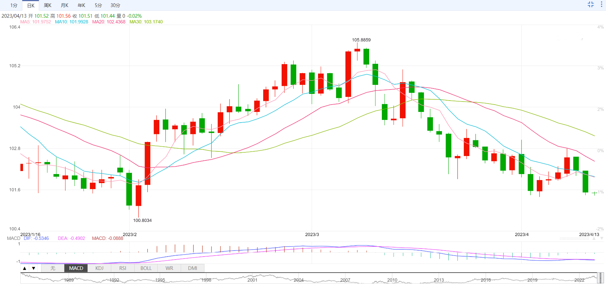Click the black up triangle beside indicator tabs
Image resolution: width=606 pixels, height=294 pixels.
tap(24, 268)
